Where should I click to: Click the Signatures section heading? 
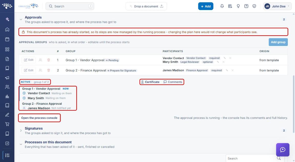click(34, 128)
